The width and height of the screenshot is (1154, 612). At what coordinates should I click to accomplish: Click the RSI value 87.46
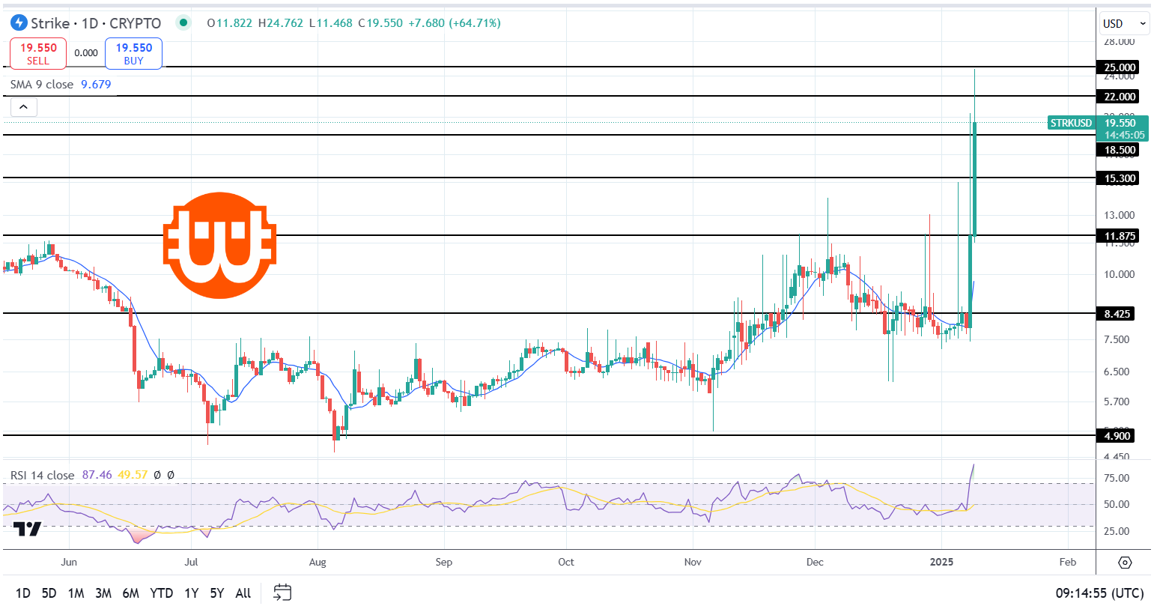coord(97,475)
